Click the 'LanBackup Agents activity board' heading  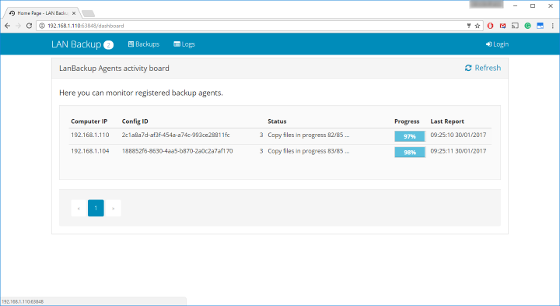coord(114,68)
